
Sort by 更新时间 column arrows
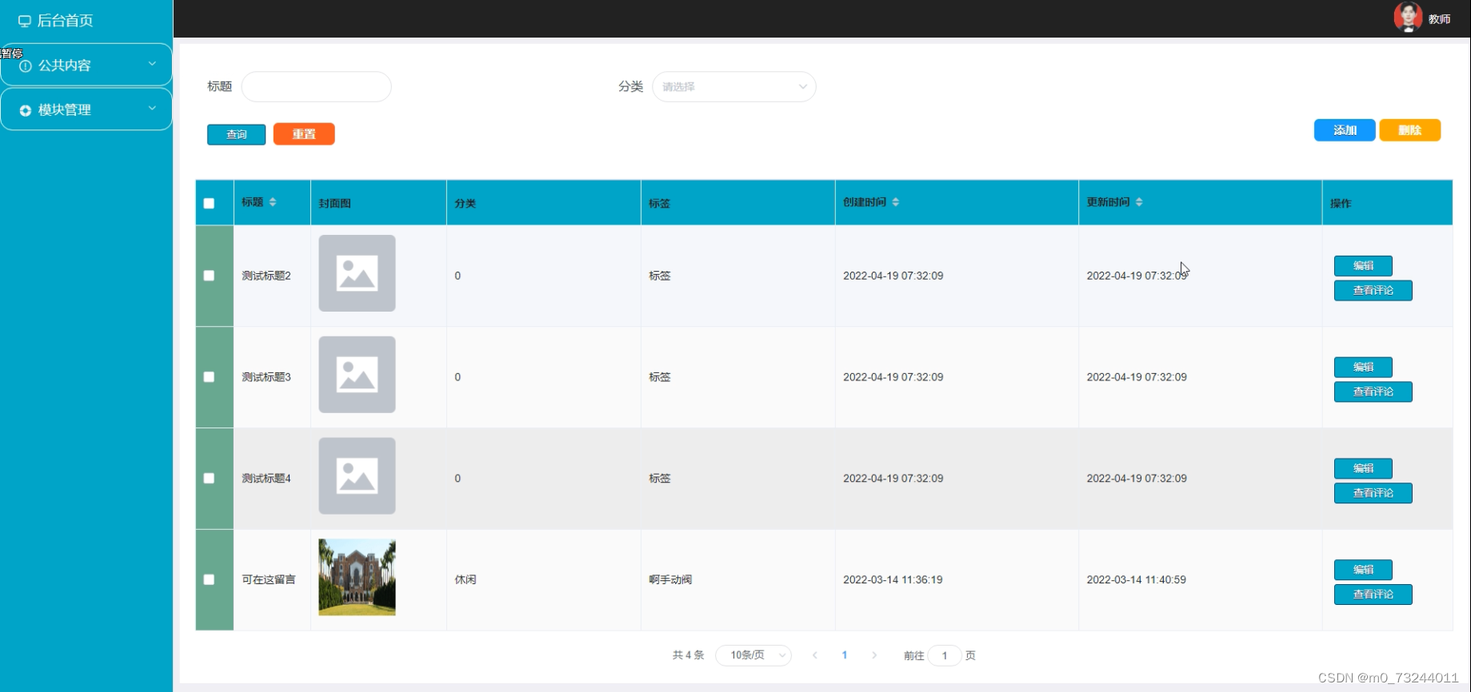coord(1139,202)
